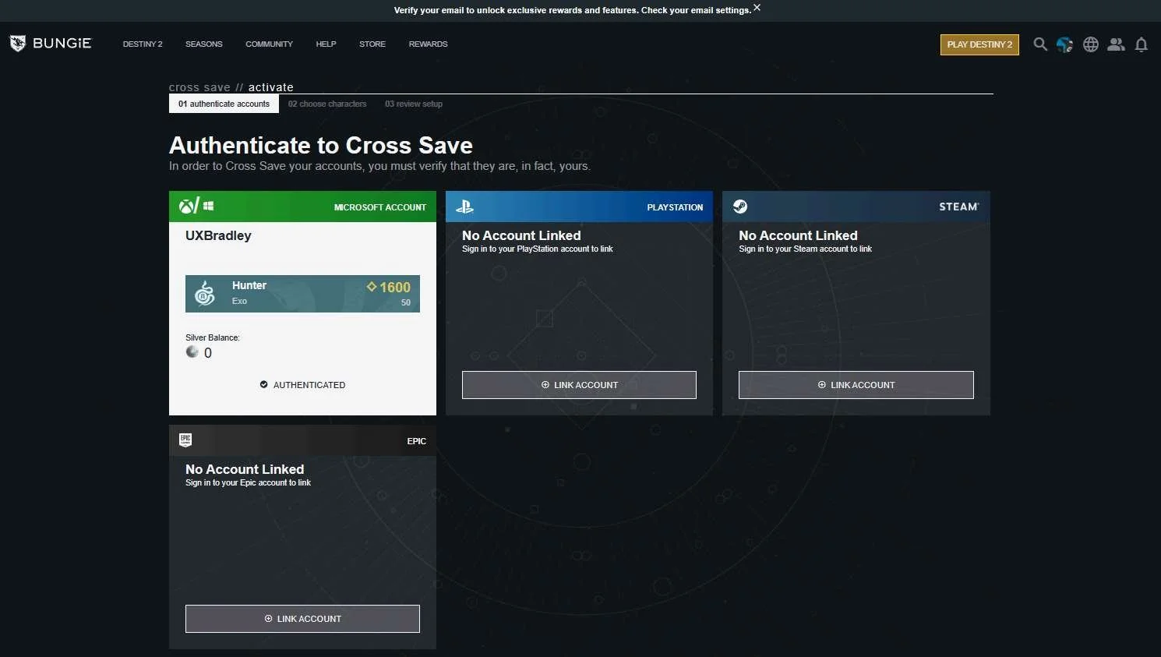The width and height of the screenshot is (1161, 657).
Task: Click the Windows logo icon on Microsoft card
Action: (208, 207)
